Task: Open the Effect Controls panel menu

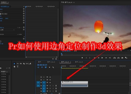Action: pos(8,3)
